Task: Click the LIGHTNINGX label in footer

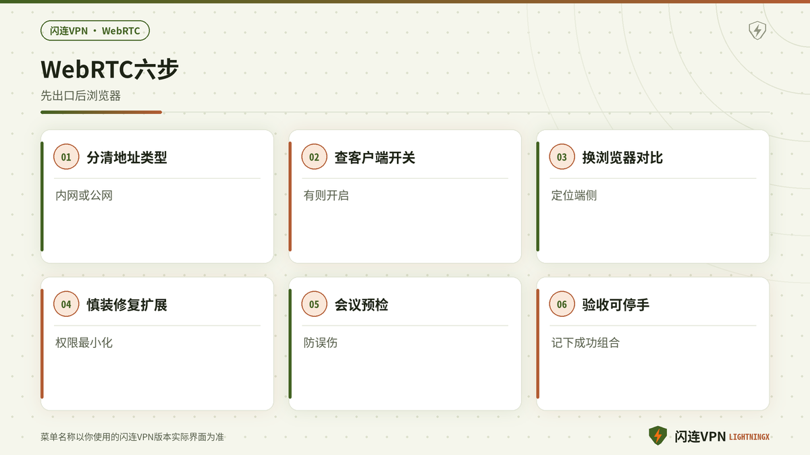Action: pos(749,437)
